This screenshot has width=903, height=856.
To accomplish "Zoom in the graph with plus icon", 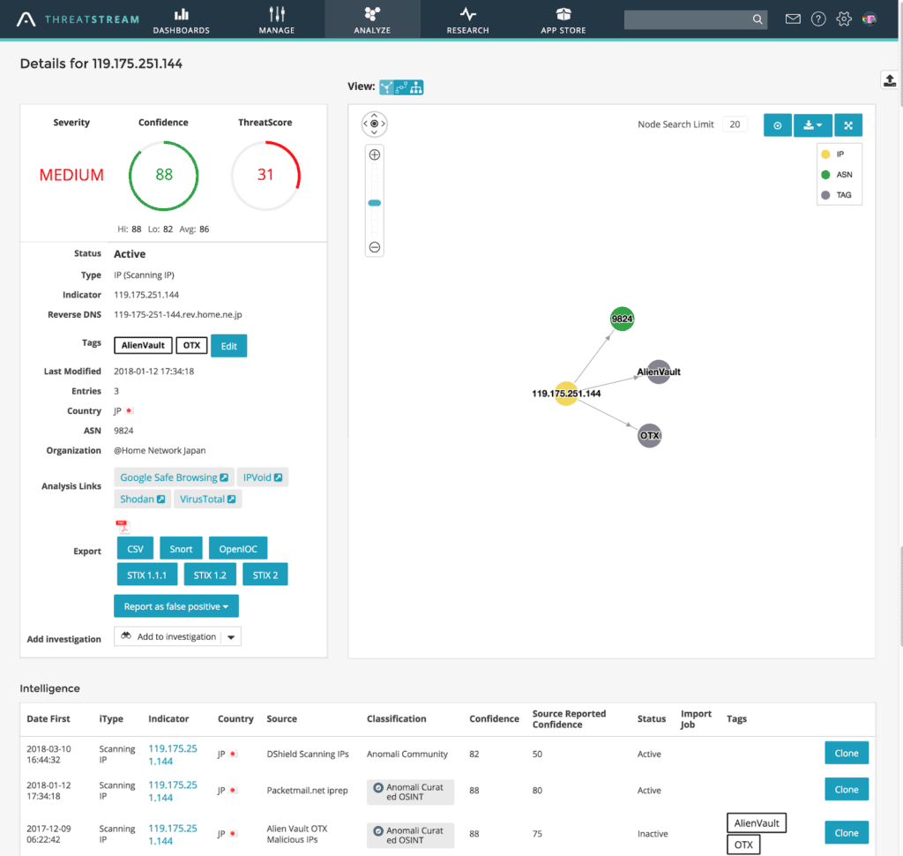I will (374, 154).
